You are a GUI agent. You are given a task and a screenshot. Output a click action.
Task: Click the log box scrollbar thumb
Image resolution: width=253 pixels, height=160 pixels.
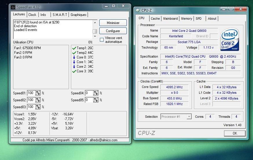[x=95, y=31]
